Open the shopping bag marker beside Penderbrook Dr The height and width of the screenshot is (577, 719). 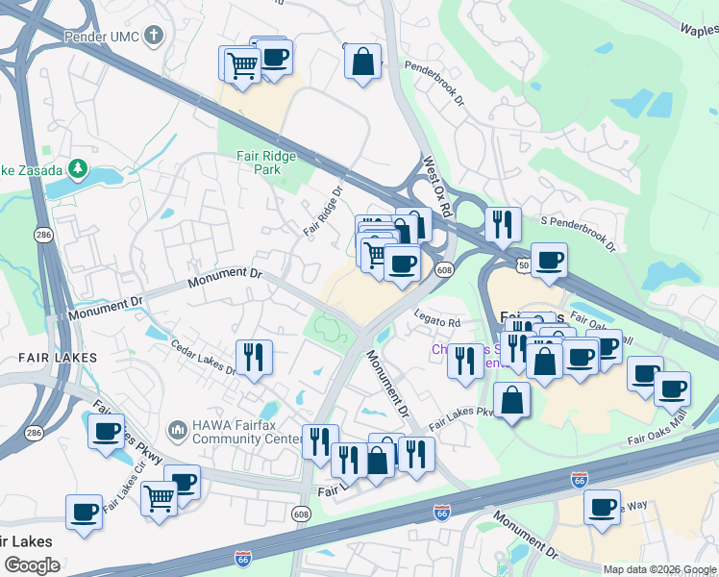pyautogui.click(x=362, y=62)
